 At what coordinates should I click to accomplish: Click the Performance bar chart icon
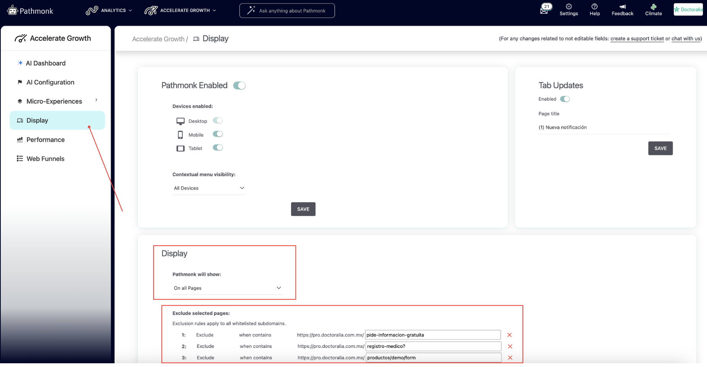click(20, 140)
